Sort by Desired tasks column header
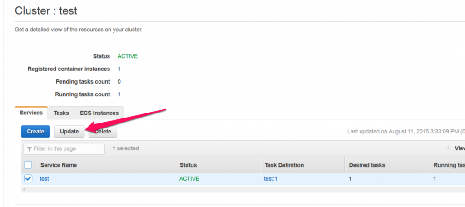The image size is (465, 207). click(367, 165)
